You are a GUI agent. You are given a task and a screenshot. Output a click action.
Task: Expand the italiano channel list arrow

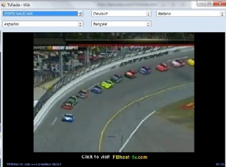pyautogui.click(x=222, y=14)
